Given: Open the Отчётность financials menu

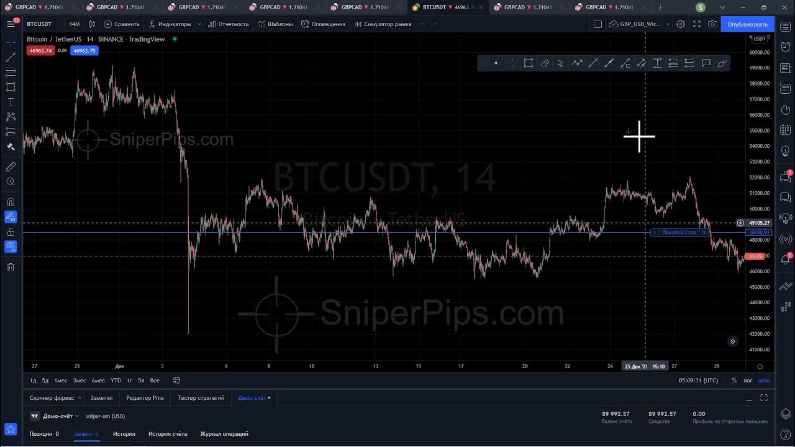Looking at the screenshot, I should 229,24.
